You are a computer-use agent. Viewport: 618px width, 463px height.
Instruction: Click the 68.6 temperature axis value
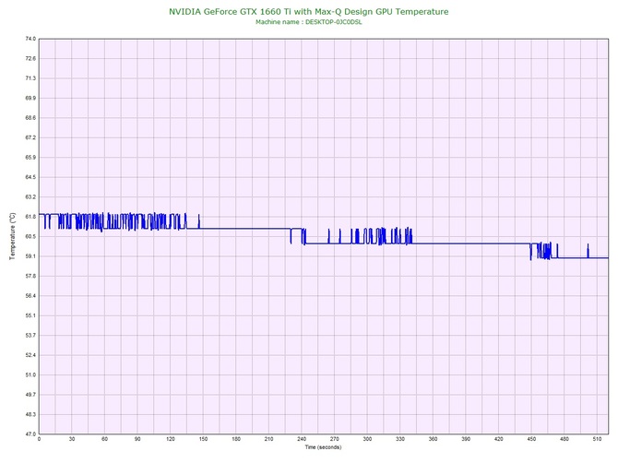[30, 118]
